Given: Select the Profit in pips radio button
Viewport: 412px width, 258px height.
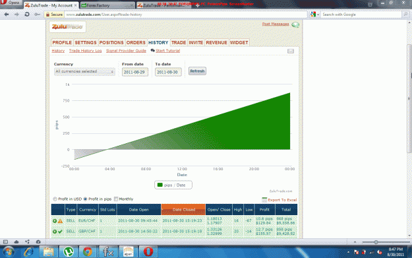Looking at the screenshot, I should tap(85, 199).
